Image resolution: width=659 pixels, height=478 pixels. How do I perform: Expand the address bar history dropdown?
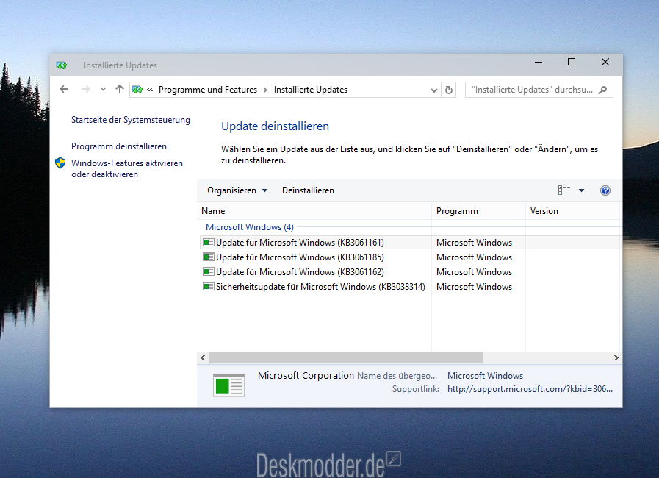434,90
